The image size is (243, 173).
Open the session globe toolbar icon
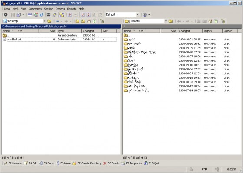tap(145, 15)
